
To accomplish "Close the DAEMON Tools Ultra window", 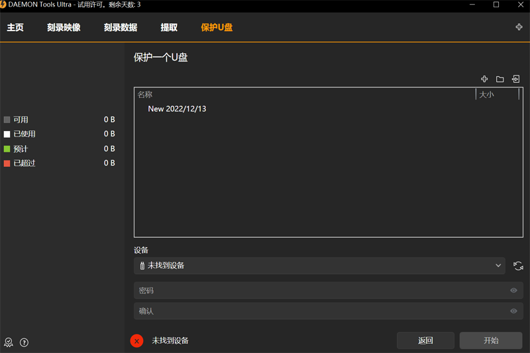I will [521, 5].
